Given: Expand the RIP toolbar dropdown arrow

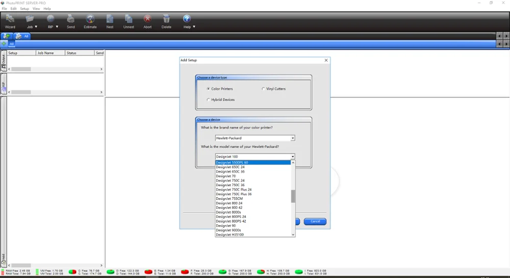Looking at the screenshot, I should click(57, 27).
